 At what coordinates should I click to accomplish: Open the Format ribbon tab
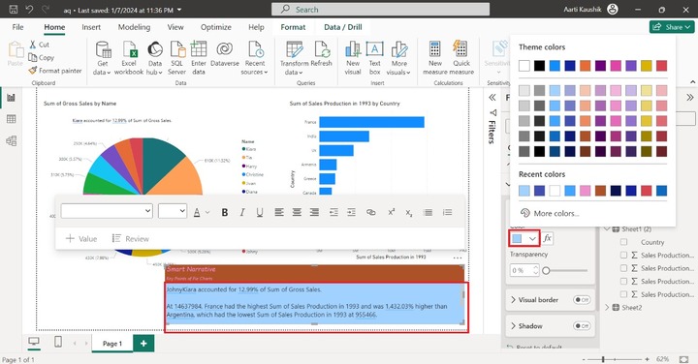click(x=293, y=27)
